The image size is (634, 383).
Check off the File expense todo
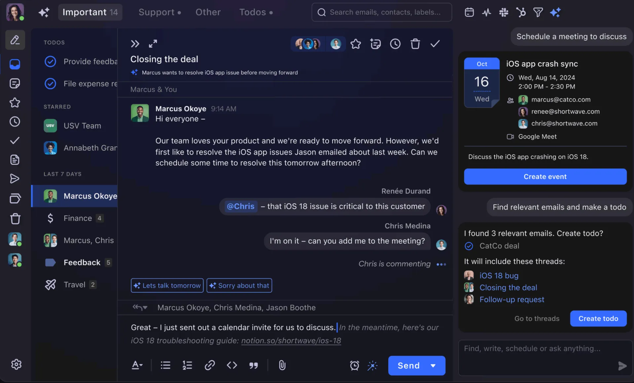point(50,84)
